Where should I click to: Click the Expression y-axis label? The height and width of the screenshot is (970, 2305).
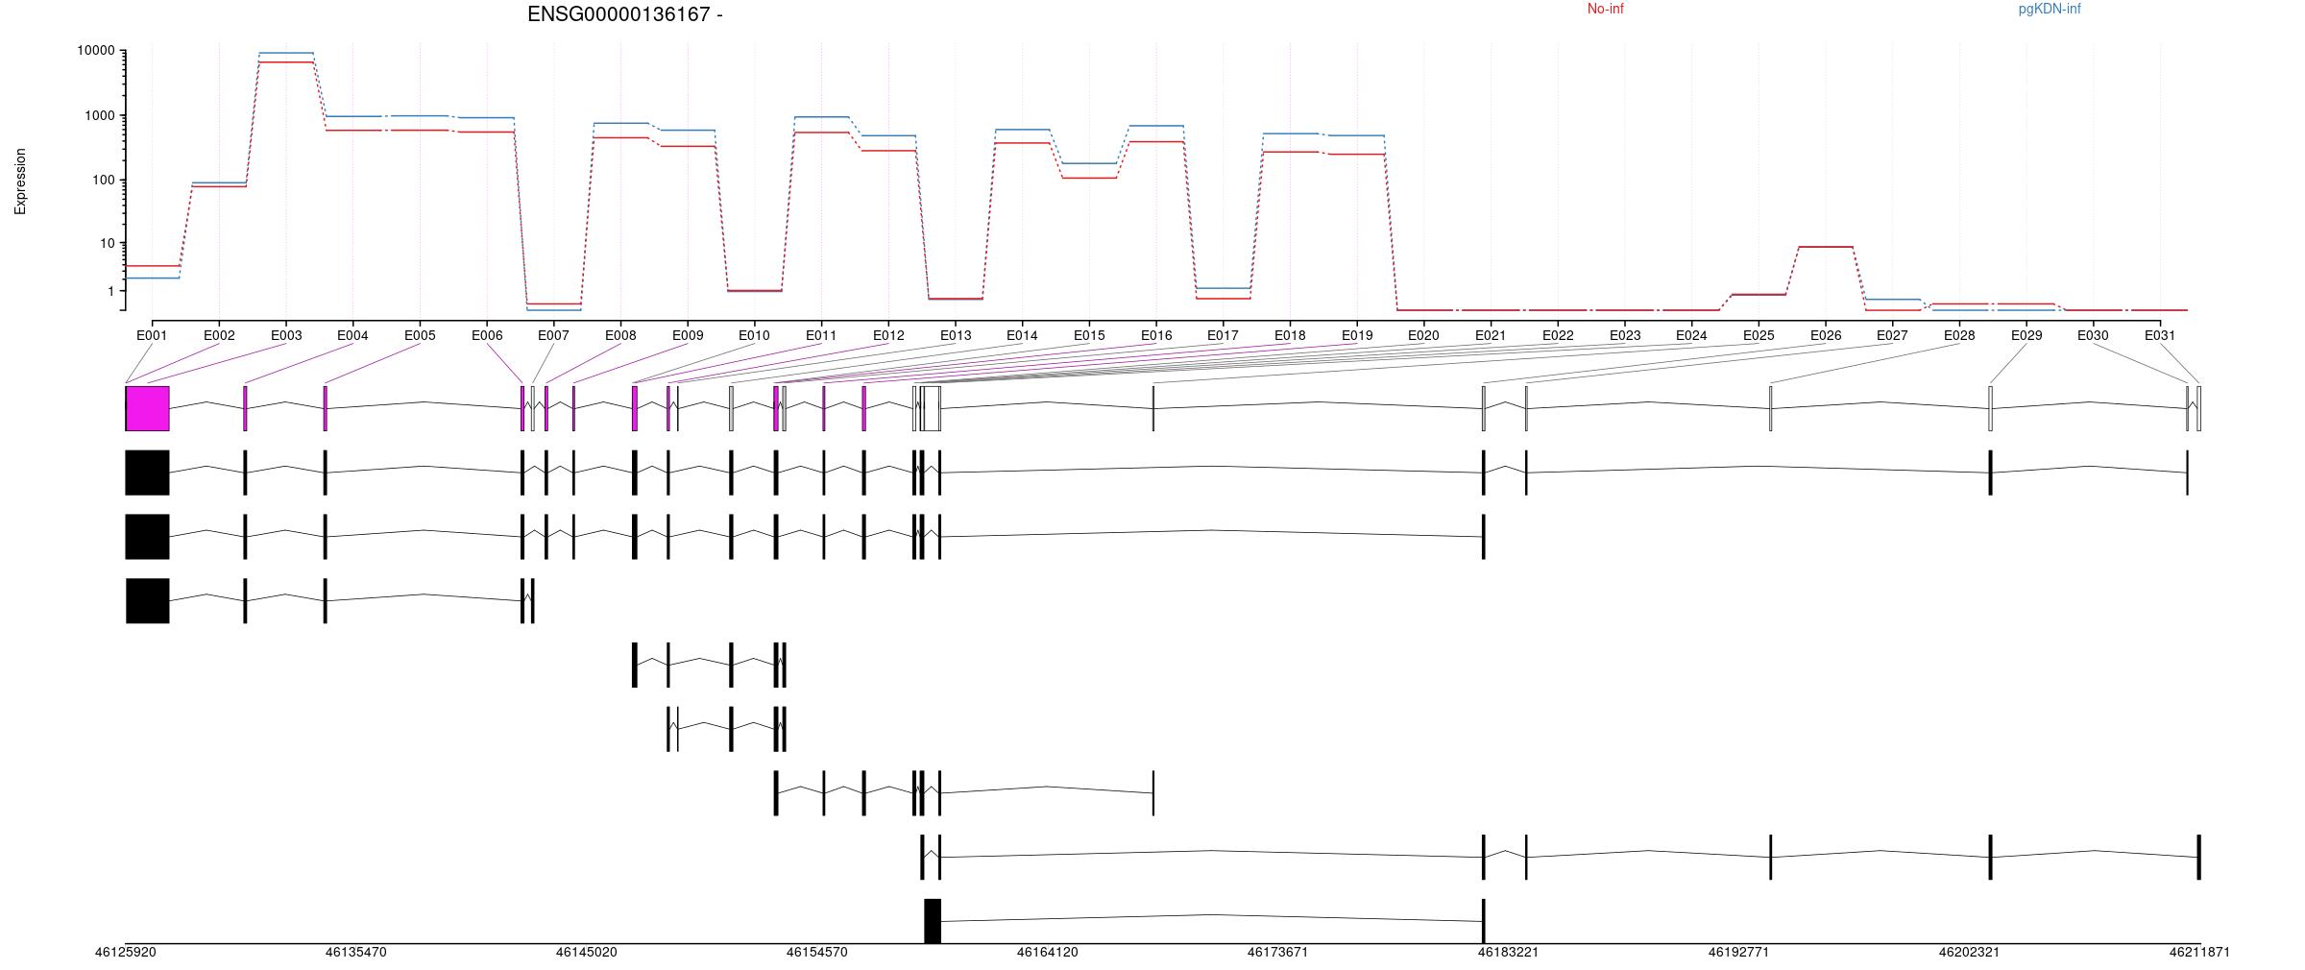click(20, 182)
